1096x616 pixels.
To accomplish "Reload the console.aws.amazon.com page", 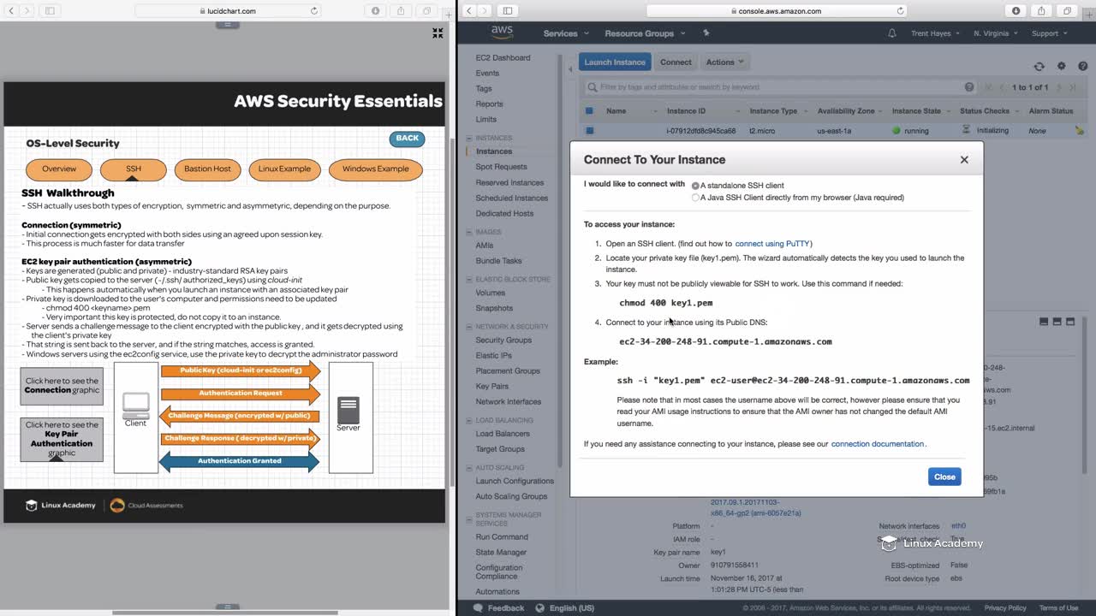I will pyautogui.click(x=900, y=11).
